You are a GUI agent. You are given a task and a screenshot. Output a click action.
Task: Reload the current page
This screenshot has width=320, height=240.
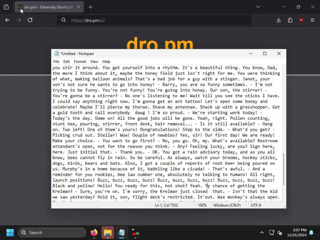coord(30,20)
